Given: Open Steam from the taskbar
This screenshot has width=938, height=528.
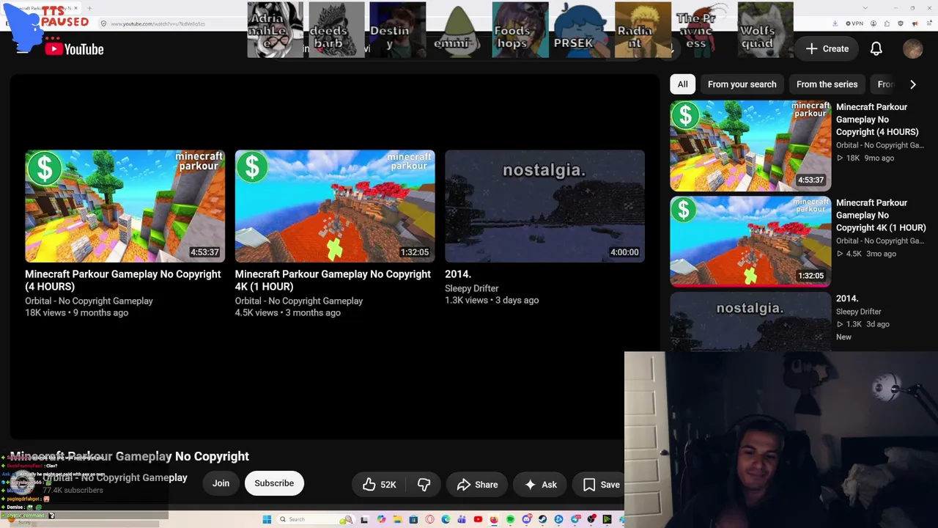Looking at the screenshot, I should pos(542,519).
